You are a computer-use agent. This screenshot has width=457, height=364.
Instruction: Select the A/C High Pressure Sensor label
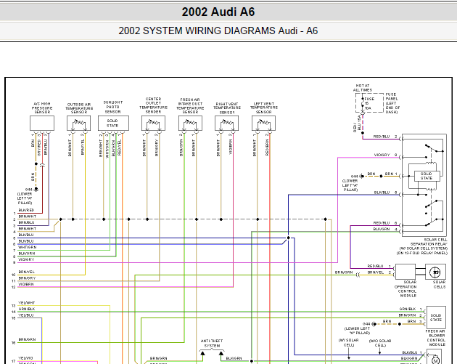point(42,108)
